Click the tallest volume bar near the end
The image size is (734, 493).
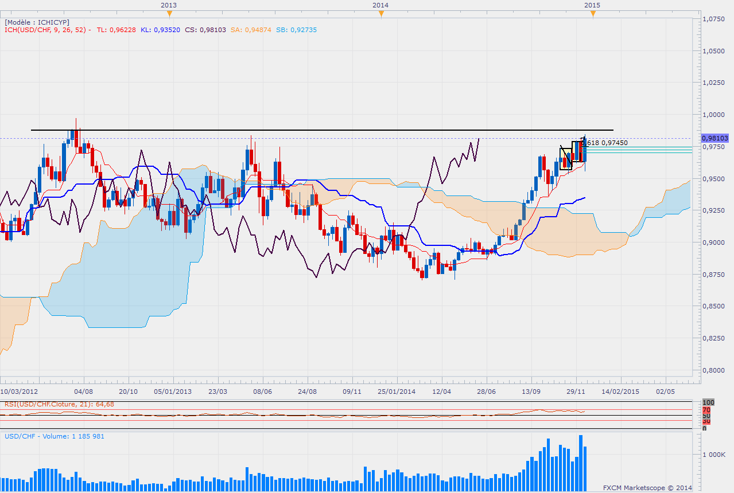(581, 463)
